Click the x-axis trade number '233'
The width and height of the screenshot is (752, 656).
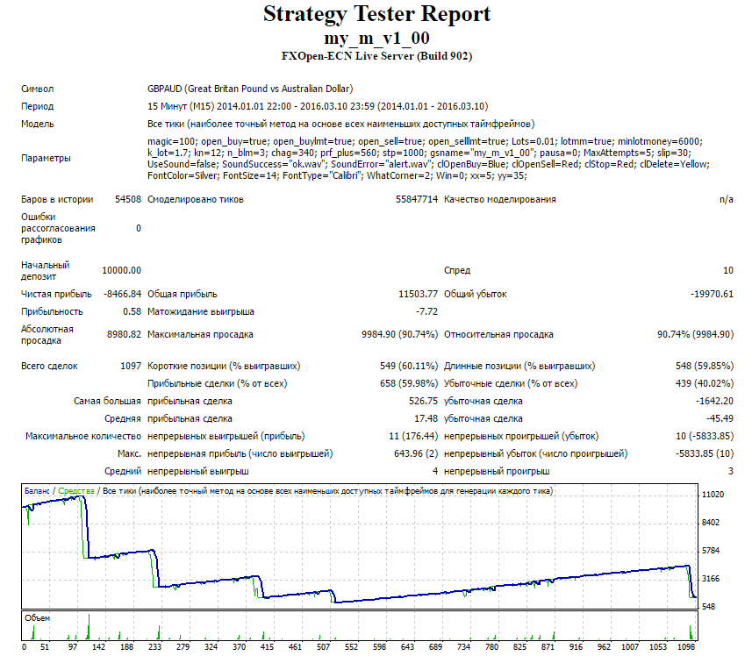coord(155,647)
